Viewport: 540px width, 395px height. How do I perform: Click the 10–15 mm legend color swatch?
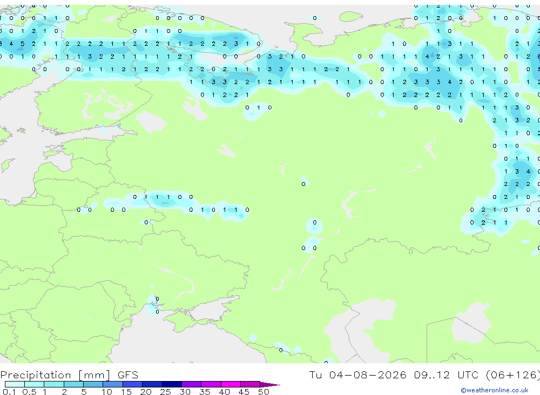pyautogui.click(x=113, y=384)
